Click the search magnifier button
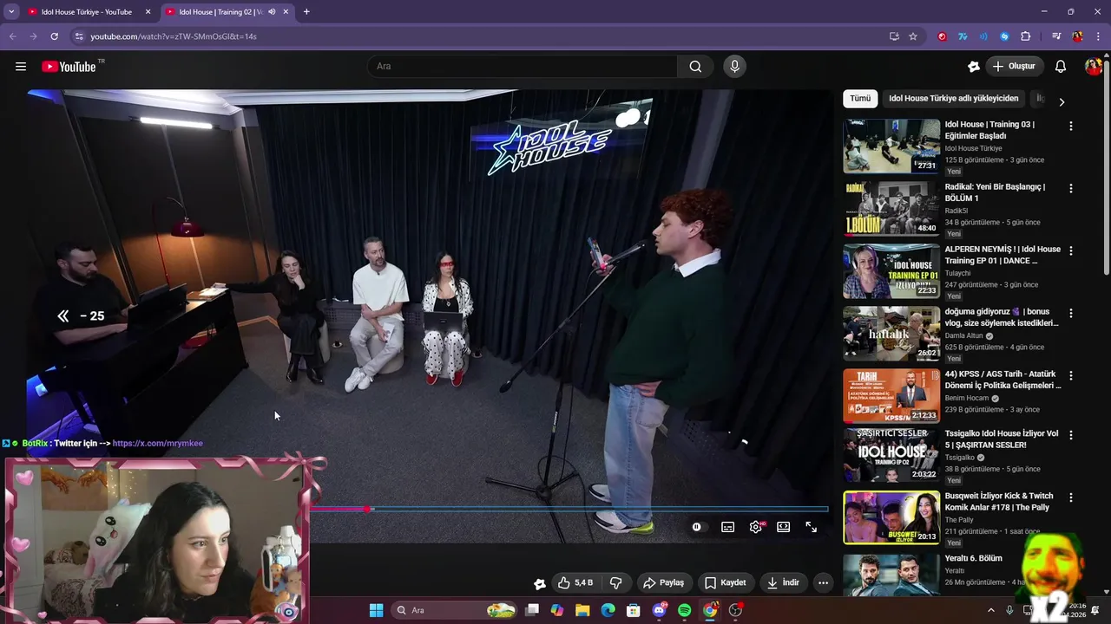Viewport: 1111px width, 624px height. pos(695,67)
